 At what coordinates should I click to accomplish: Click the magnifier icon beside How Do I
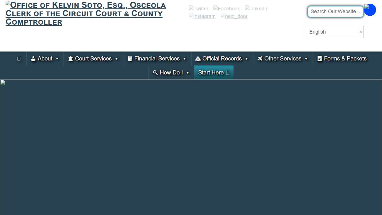(155, 73)
